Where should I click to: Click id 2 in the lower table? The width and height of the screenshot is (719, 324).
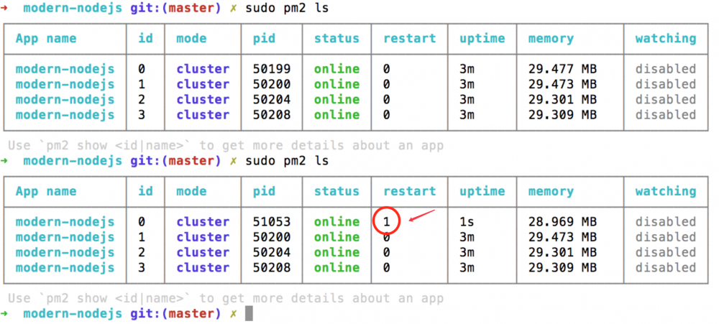[142, 252]
